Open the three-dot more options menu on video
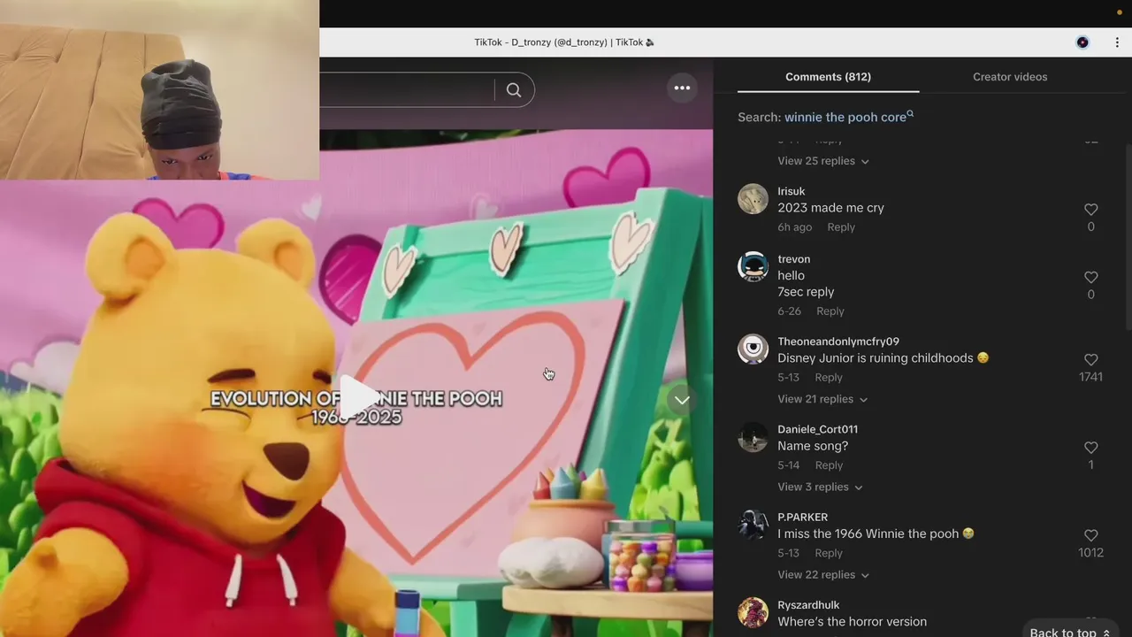This screenshot has width=1132, height=637. click(682, 88)
